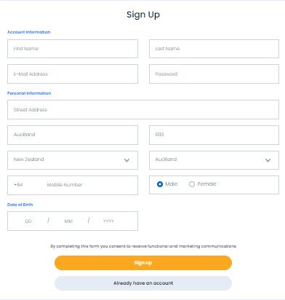Click the Mobile Number input
Image resolution: width=285 pixels, height=300 pixels.
[89, 185]
